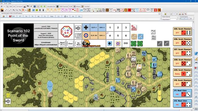The width and height of the screenshot is (198, 111).
Task: Click the red X clear icon
Action: point(23,10)
